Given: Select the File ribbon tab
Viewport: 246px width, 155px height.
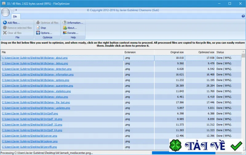Looking at the screenshot, I should 15,17.
